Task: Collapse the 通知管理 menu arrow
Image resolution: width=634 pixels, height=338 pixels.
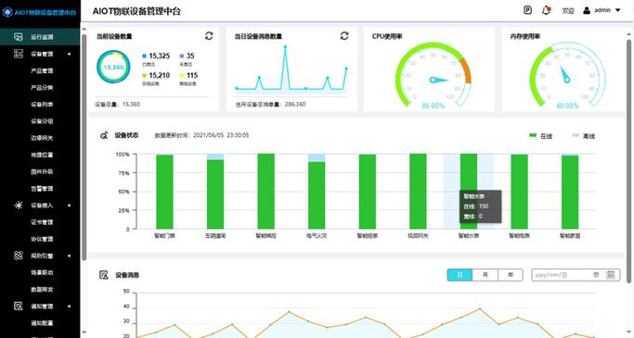Action: tap(69, 307)
